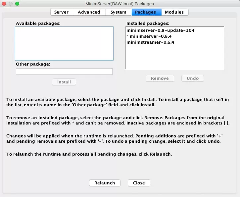Click empty area of Installed packages list
240x197 pixels.
click(174, 58)
